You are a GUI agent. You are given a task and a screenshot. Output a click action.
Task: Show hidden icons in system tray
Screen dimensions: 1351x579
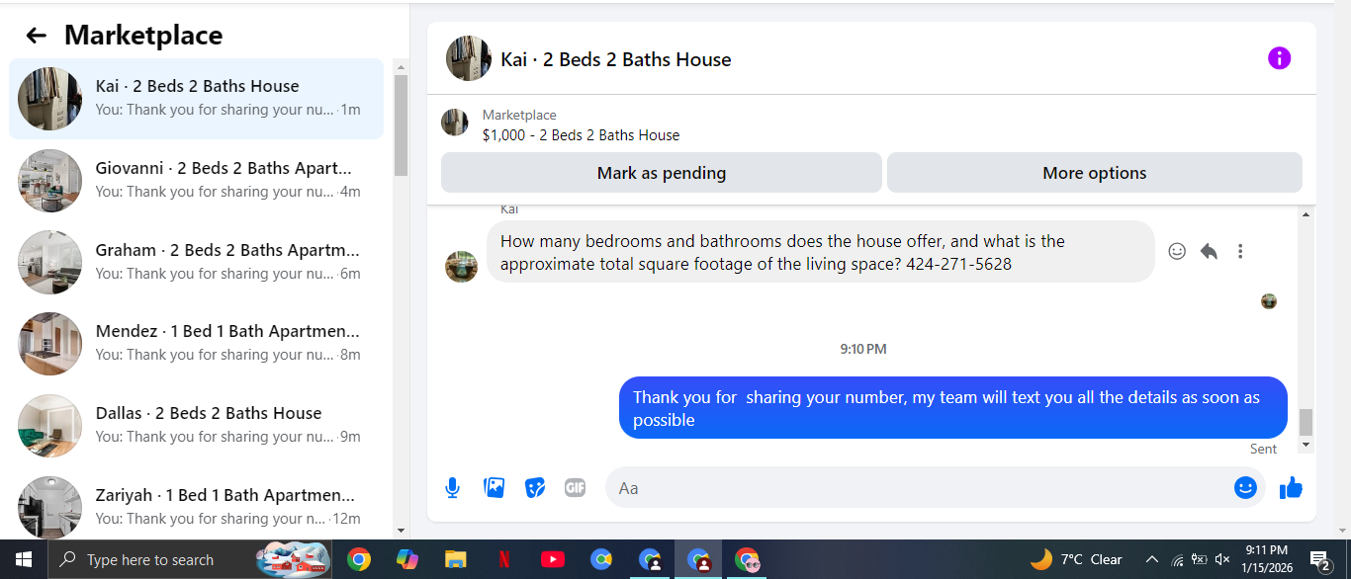(1151, 559)
